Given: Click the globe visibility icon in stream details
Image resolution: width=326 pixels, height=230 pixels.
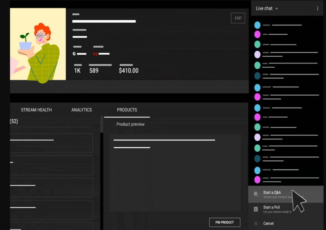Looking at the screenshot, I should click(x=74, y=54).
